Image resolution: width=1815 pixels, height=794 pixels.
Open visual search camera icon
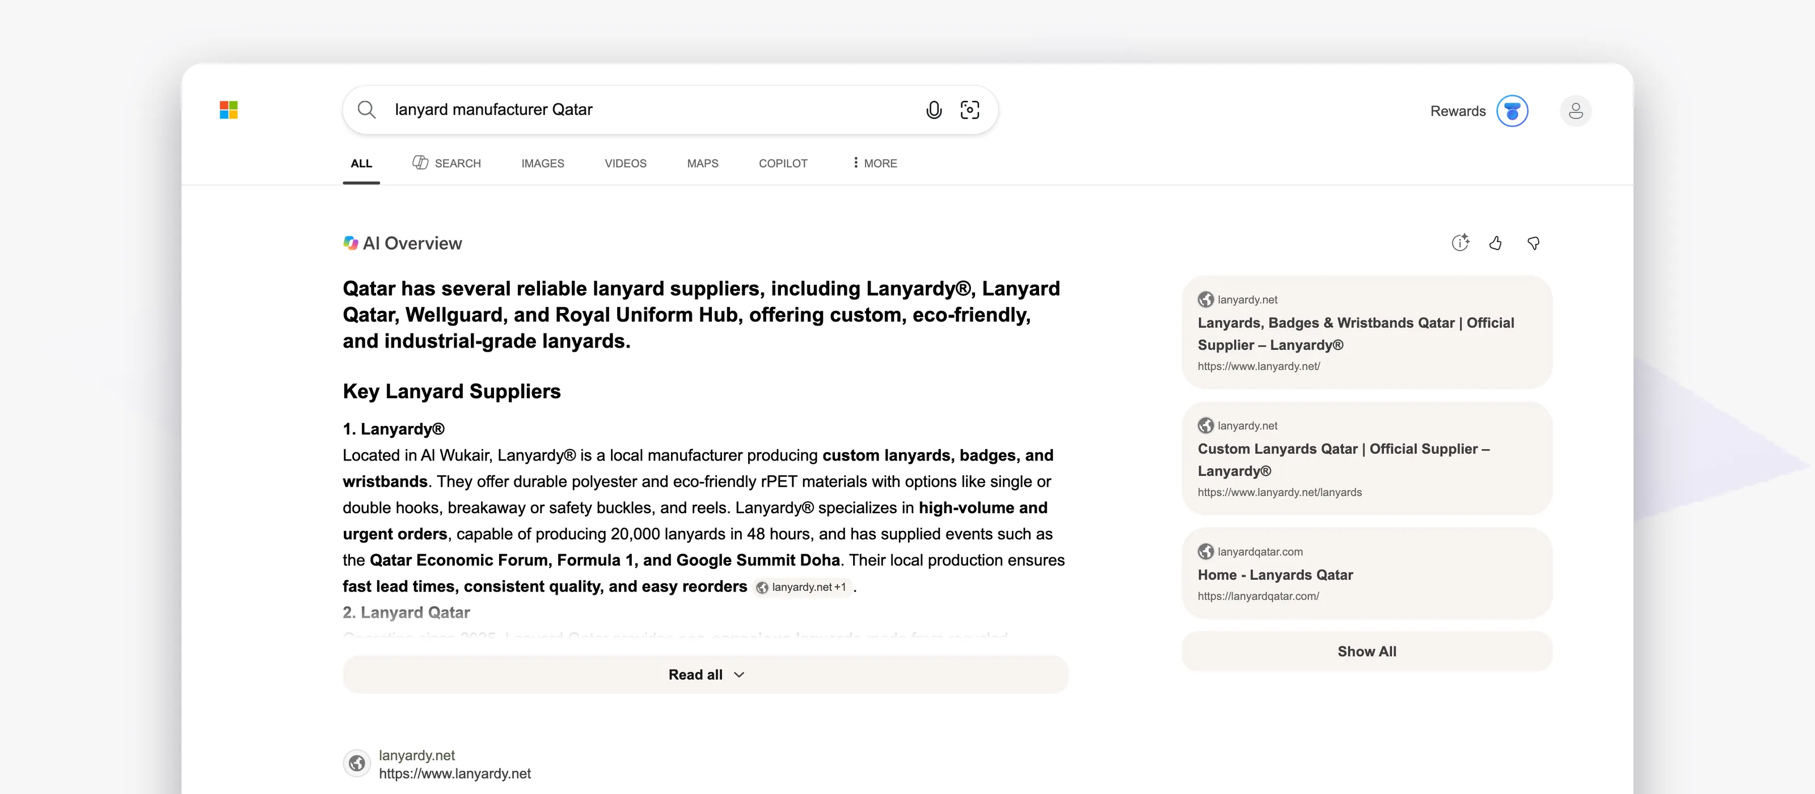click(969, 110)
